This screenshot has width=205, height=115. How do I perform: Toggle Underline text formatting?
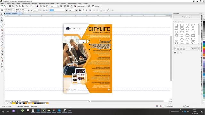(x=86, y=10)
